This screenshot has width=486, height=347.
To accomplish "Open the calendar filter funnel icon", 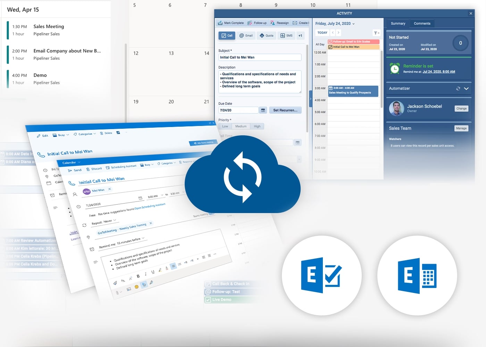I will [376, 32].
